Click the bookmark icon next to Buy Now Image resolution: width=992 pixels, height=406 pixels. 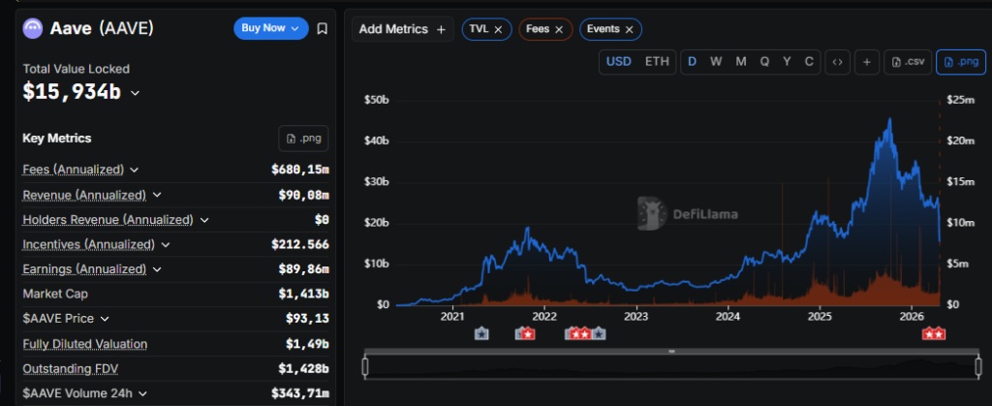(x=323, y=29)
